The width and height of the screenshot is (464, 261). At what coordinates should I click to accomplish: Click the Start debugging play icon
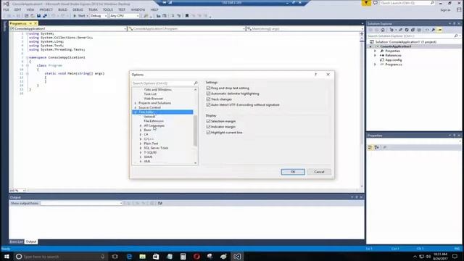click(75, 16)
